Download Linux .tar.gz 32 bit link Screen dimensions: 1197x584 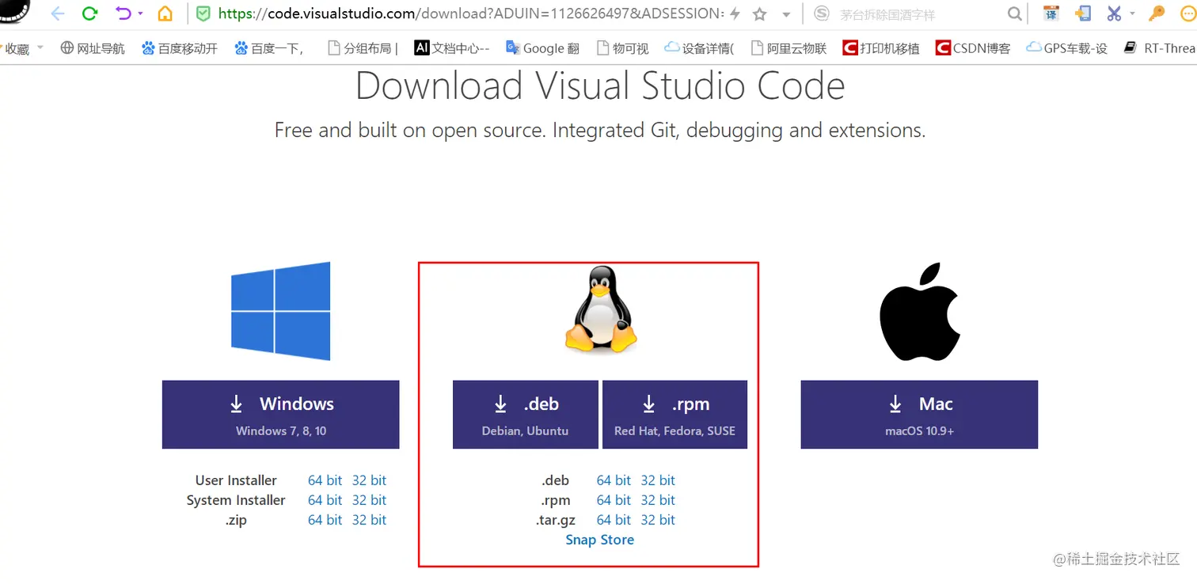tap(658, 520)
